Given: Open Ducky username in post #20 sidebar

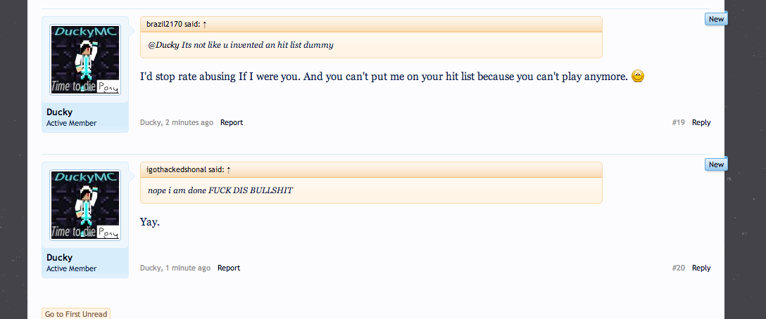Looking at the screenshot, I should pyautogui.click(x=60, y=258).
